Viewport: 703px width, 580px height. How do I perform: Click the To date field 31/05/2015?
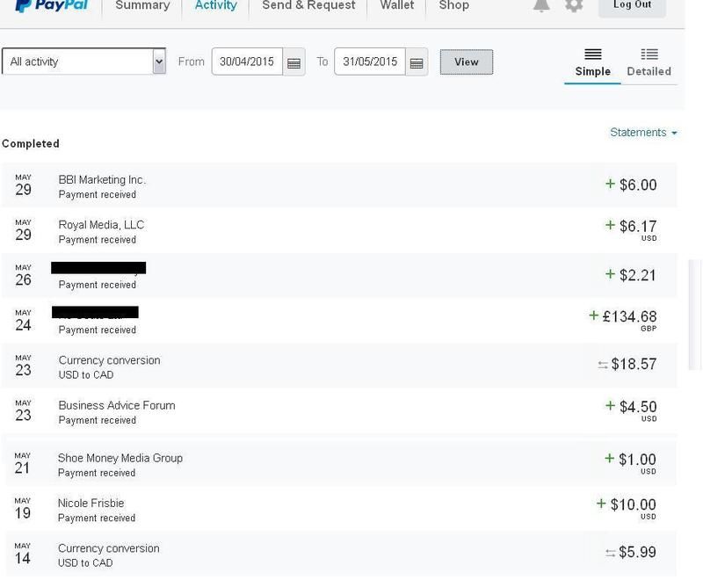[x=370, y=62]
